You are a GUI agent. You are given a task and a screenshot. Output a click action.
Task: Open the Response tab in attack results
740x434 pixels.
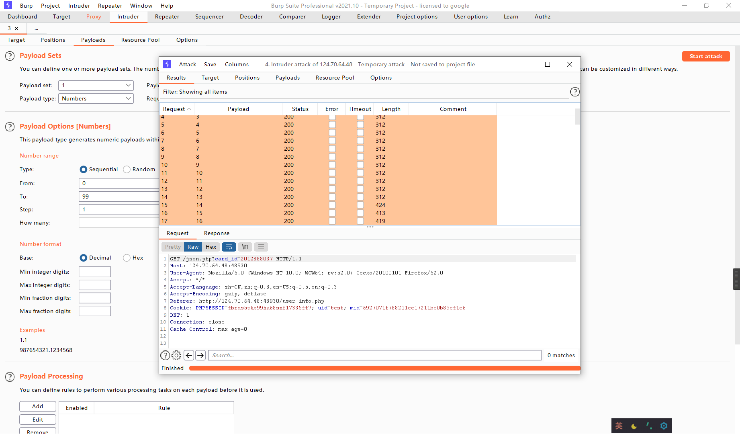click(x=217, y=233)
